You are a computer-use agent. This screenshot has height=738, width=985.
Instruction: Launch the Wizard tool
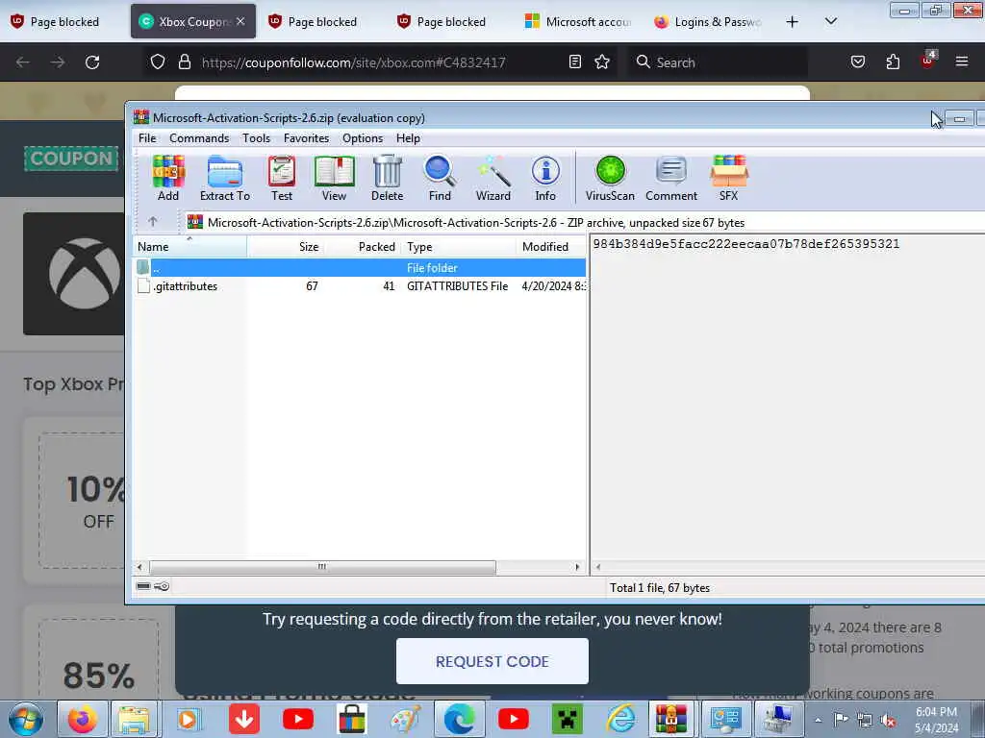tap(493, 178)
